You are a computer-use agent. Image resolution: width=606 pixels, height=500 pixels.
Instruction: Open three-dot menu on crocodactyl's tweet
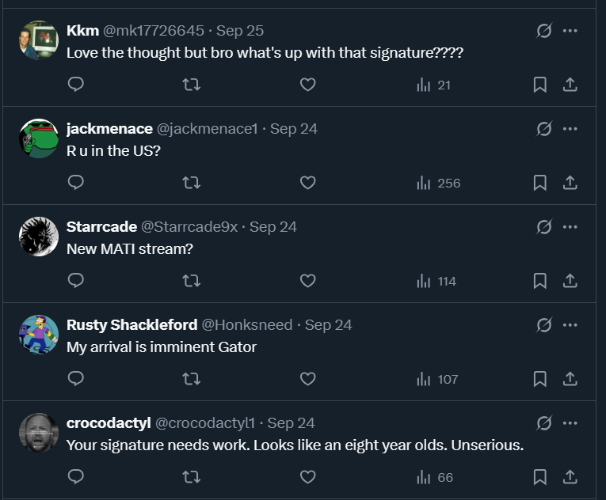click(x=570, y=423)
